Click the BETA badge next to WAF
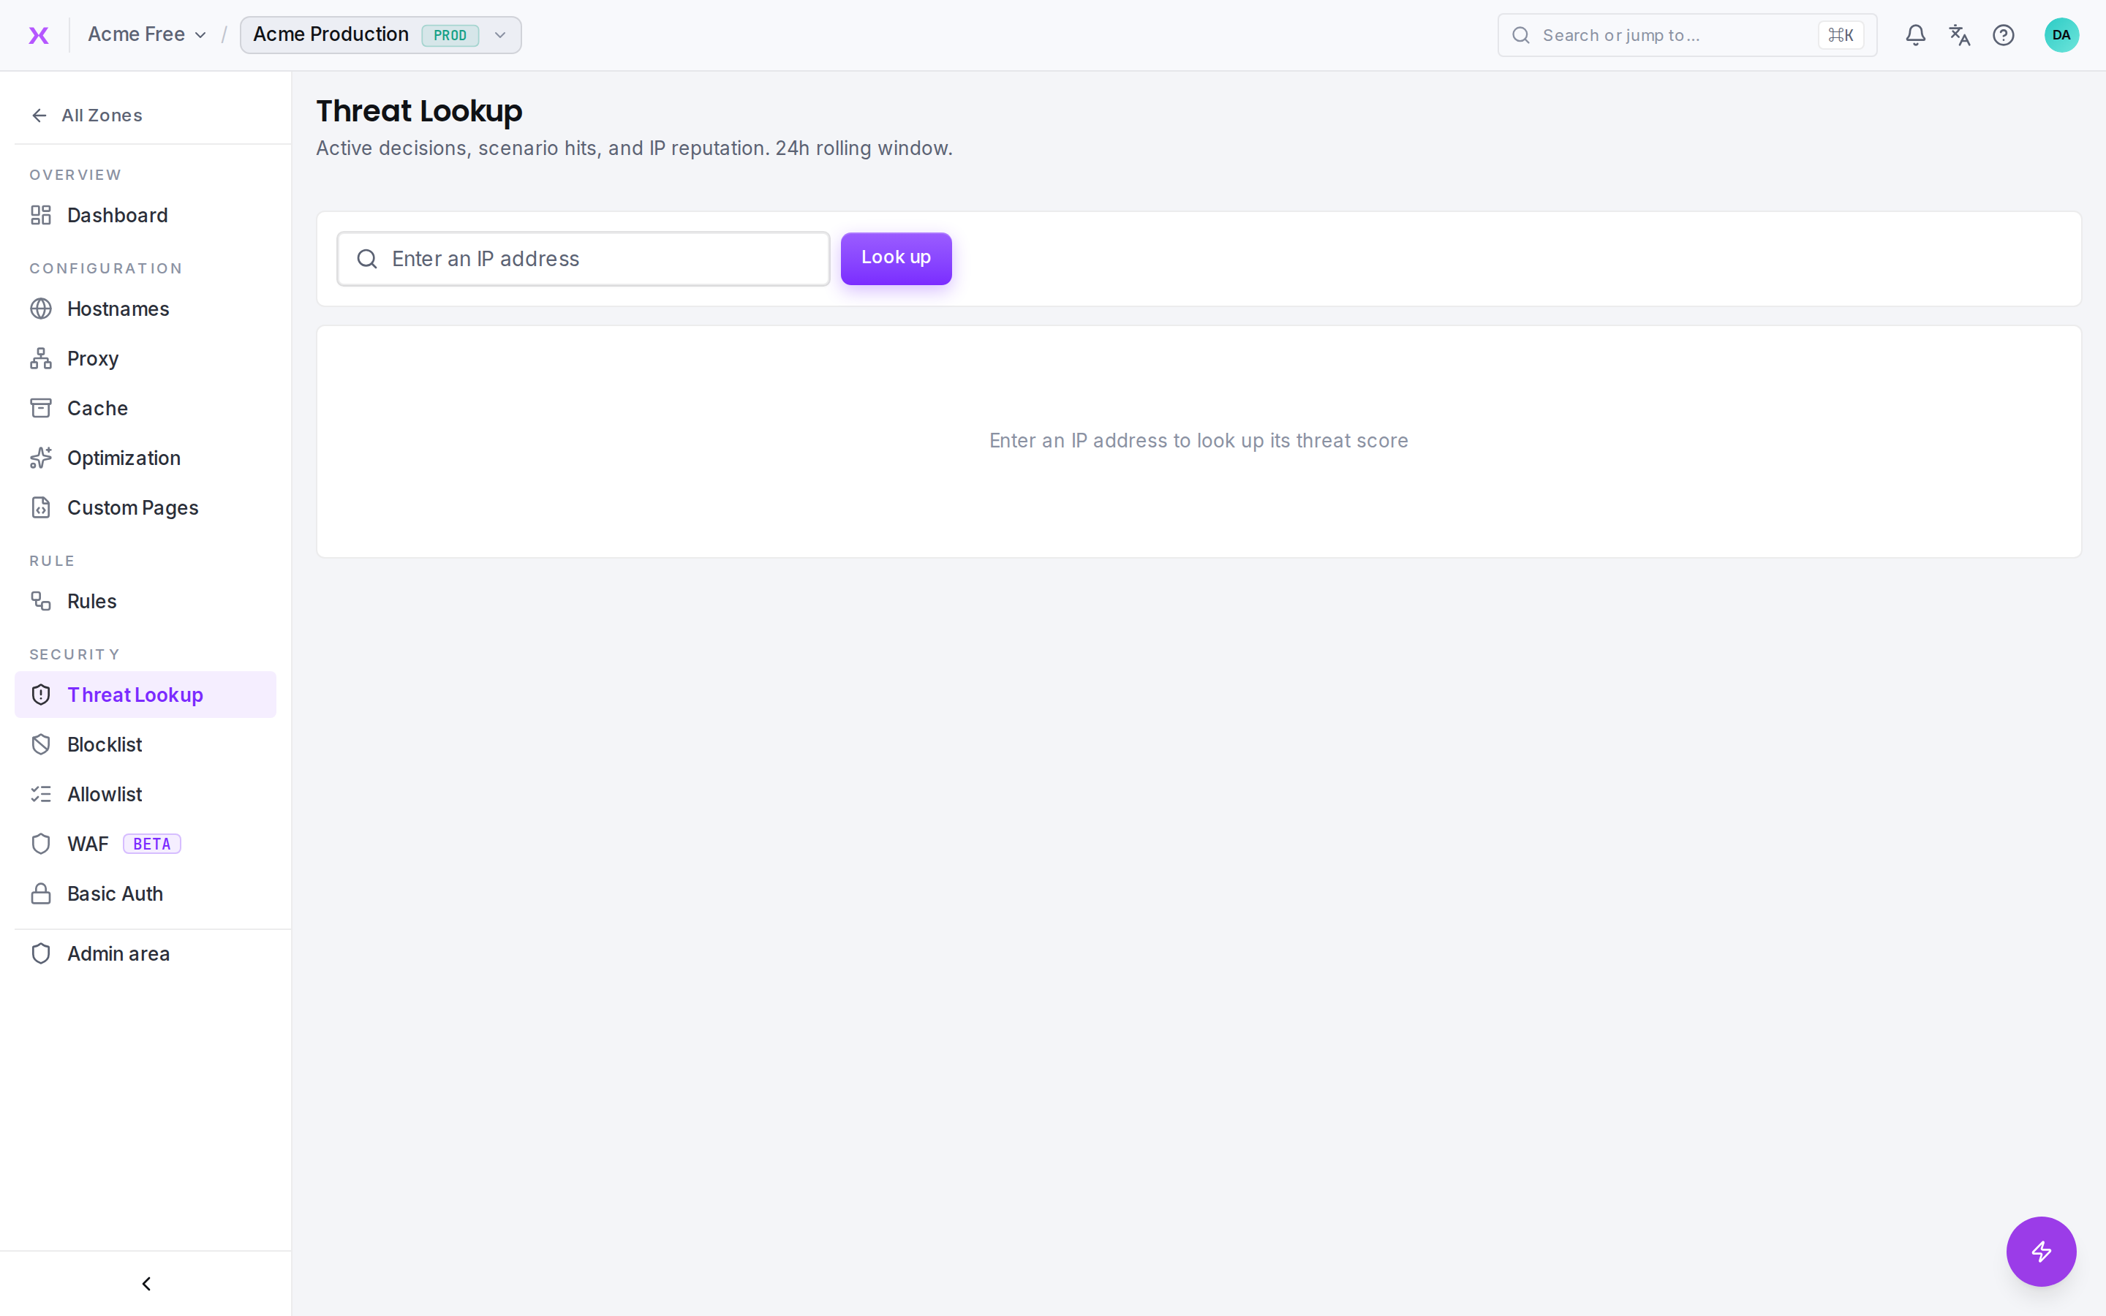This screenshot has width=2106, height=1316. pos(151,844)
